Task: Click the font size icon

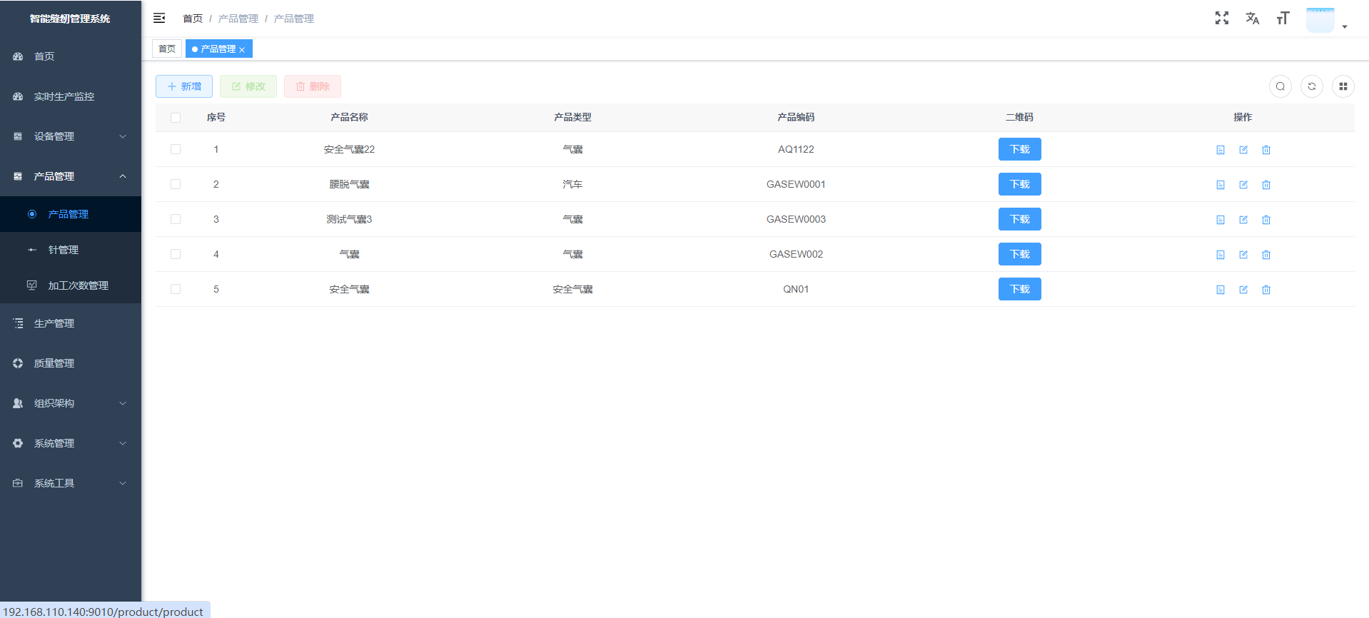Action: coord(1283,19)
